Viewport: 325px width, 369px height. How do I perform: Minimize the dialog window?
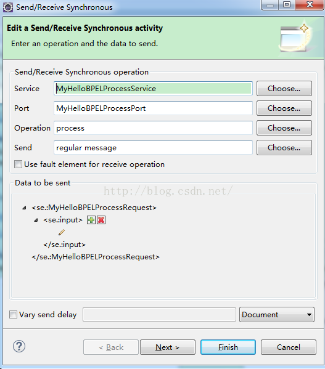pyautogui.click(x=270, y=5)
